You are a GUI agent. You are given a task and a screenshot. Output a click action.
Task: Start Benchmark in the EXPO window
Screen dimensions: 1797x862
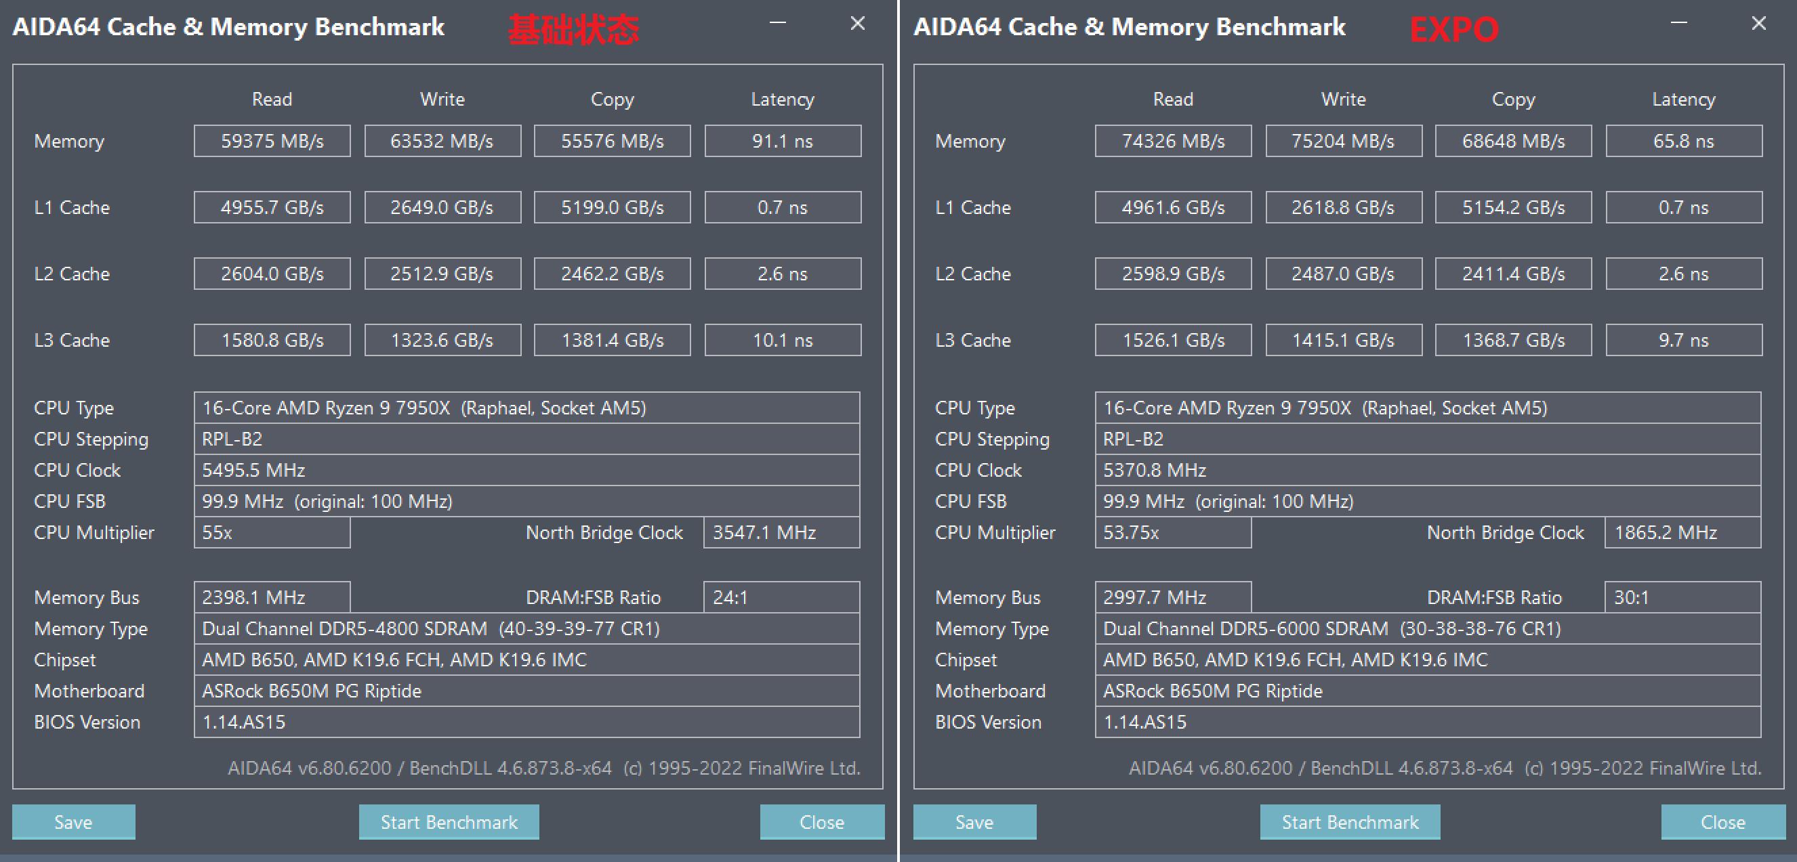tap(1349, 822)
